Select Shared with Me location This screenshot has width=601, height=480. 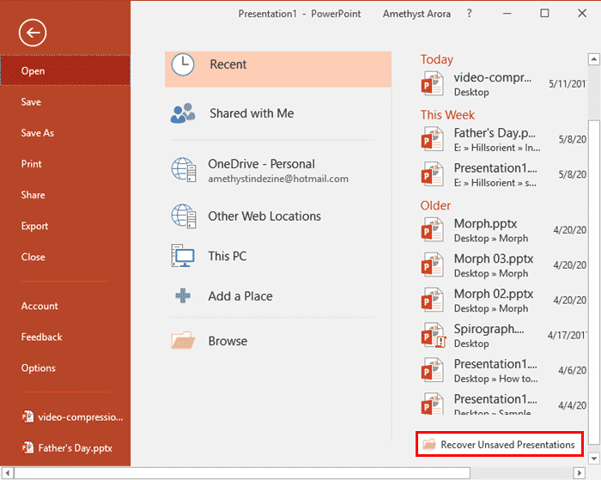coord(278,113)
